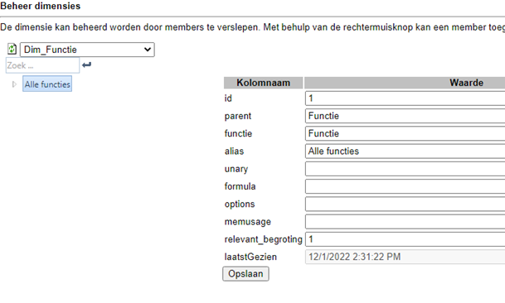Click the id value field

(x=405, y=99)
